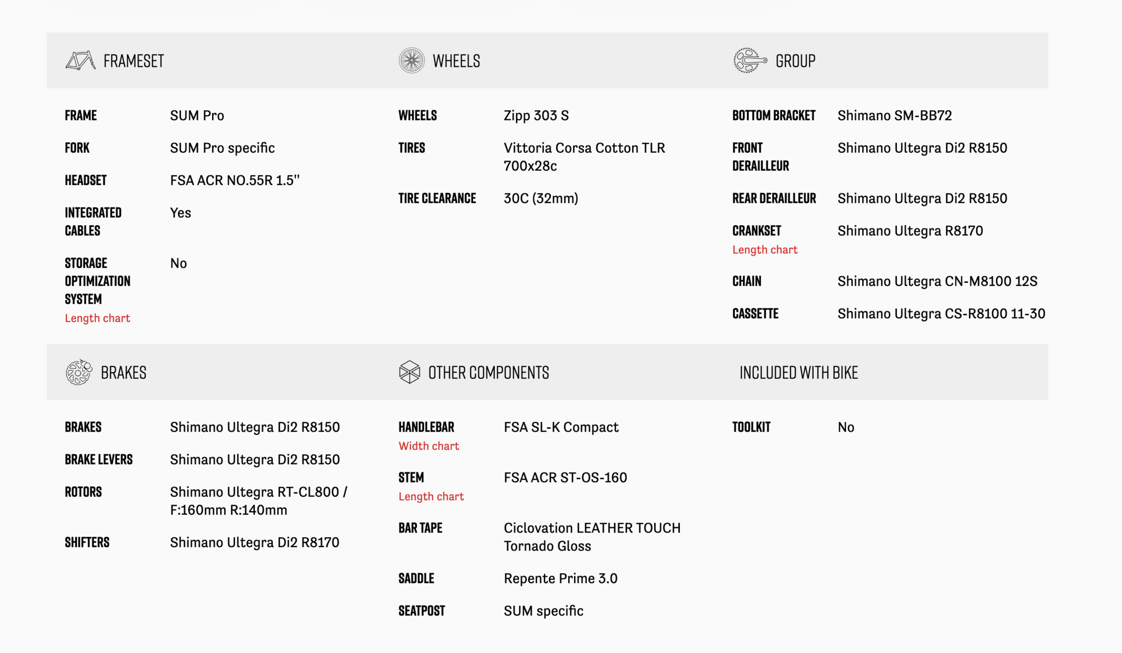Click the Toolkit value 'No'

click(x=846, y=427)
